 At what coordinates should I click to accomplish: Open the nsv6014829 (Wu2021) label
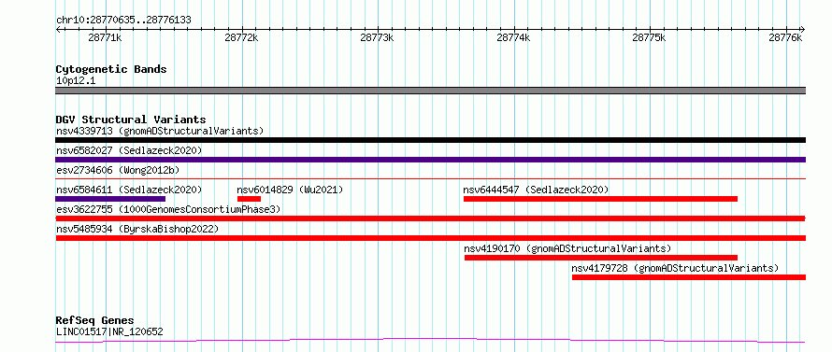(290, 190)
